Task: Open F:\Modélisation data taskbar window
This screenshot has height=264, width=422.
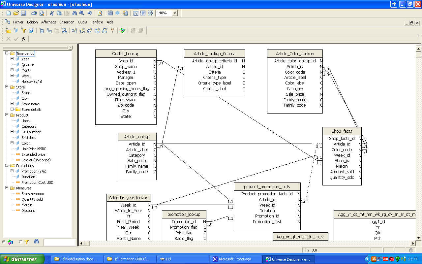Action: [77, 259]
